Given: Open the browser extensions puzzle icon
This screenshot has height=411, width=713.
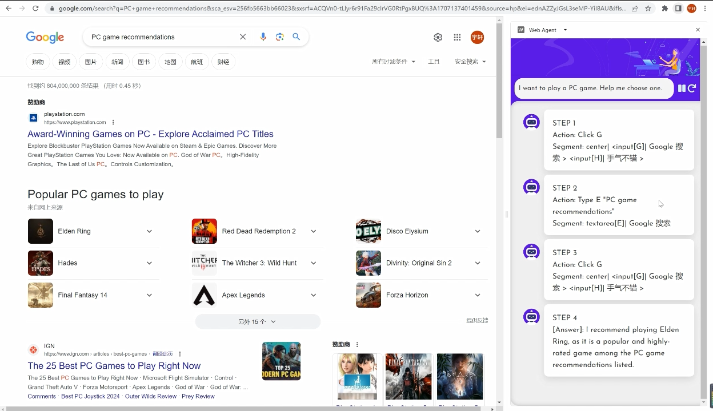Looking at the screenshot, I should point(665,9).
